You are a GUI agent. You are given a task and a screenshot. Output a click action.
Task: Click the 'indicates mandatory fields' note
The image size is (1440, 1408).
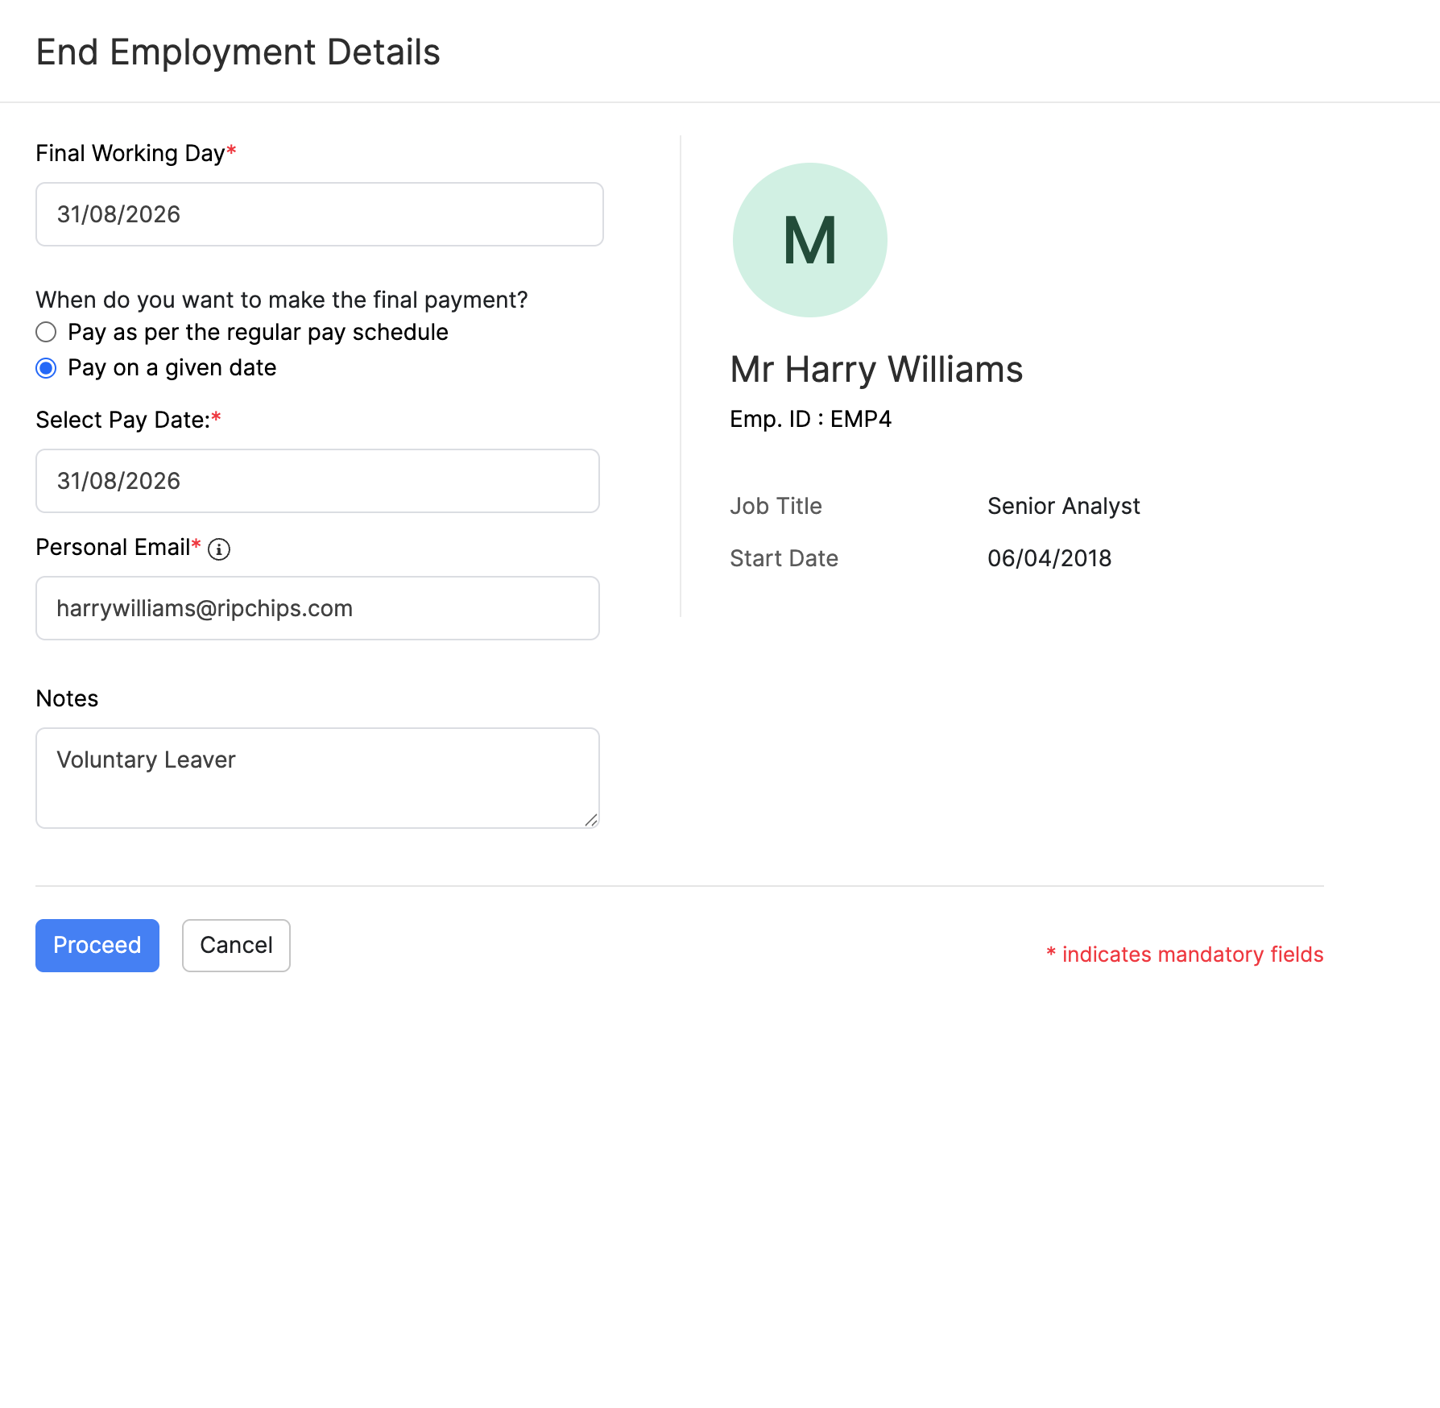(x=1185, y=955)
